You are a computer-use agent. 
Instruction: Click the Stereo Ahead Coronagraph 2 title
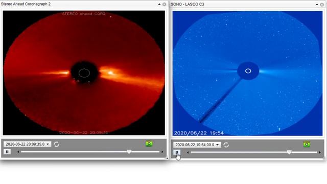[x=26, y=4]
